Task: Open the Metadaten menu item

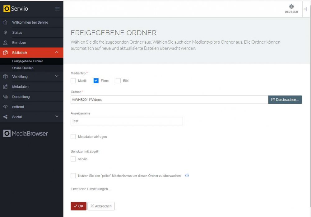Action: [31, 87]
